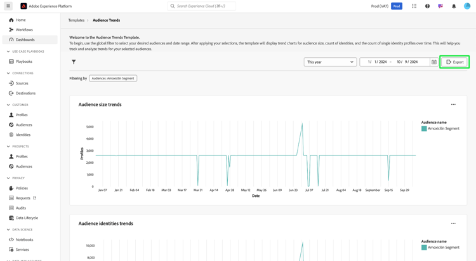This screenshot has width=476, height=261.
Task: Click the Home icon in sidebar
Action: pos(11,20)
